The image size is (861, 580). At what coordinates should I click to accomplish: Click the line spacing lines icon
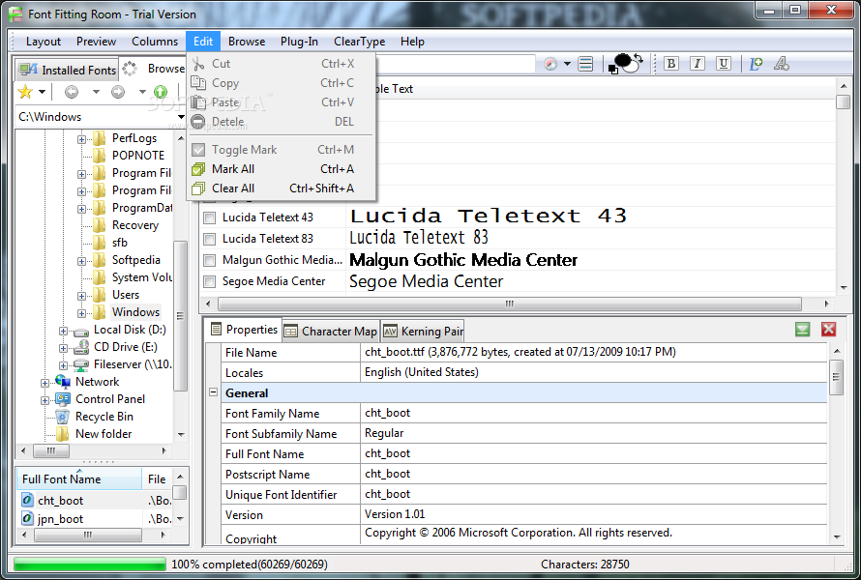point(586,64)
